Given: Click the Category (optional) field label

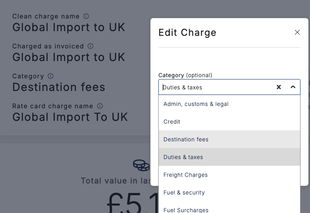Looking at the screenshot, I should [185, 75].
